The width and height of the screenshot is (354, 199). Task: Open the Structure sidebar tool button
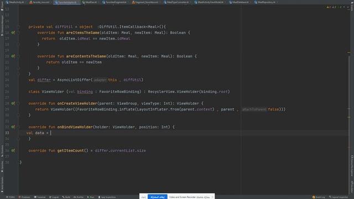pos(2,151)
